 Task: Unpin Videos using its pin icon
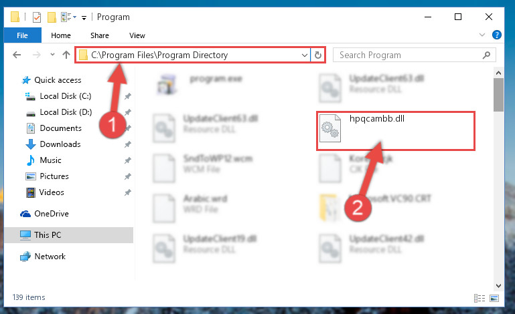point(128,192)
